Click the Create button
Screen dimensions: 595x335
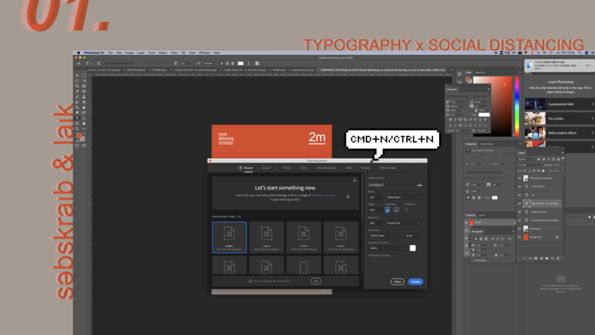coord(416,282)
